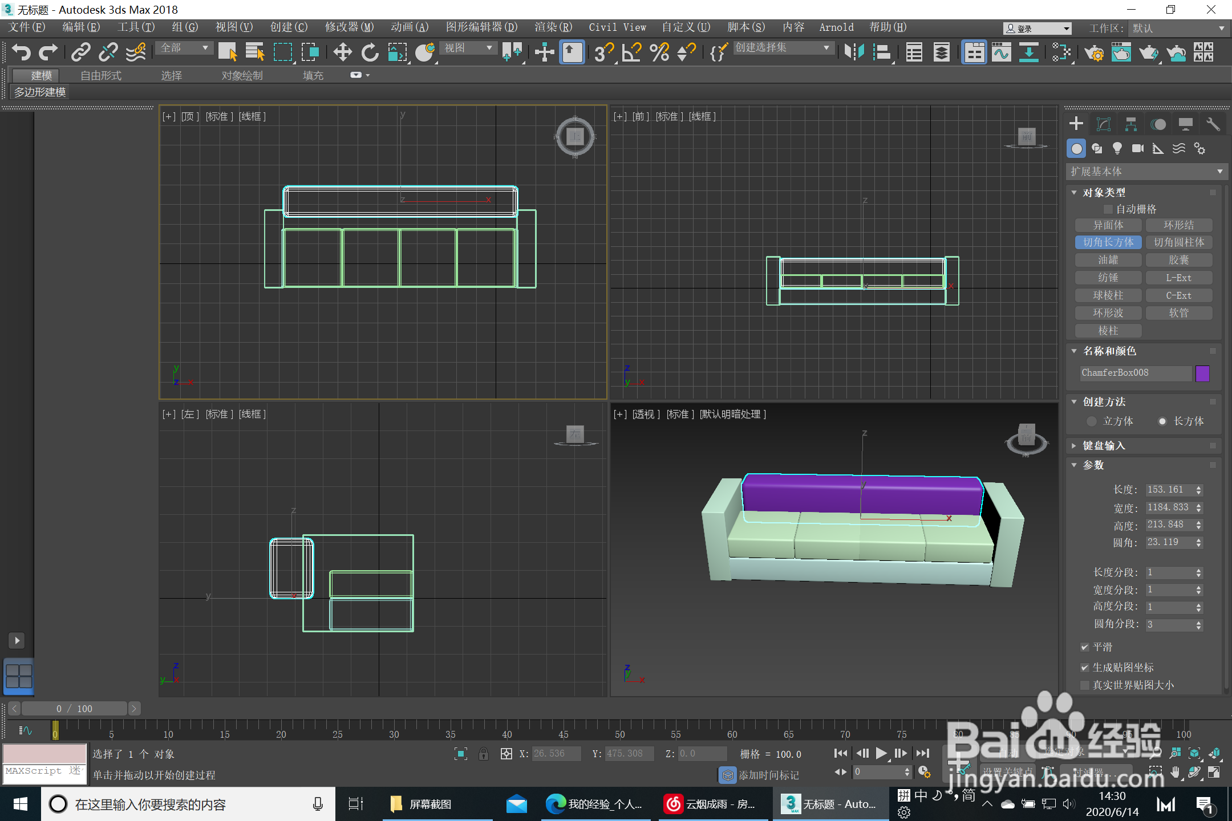Click the 切角圆柱体 button

click(1179, 242)
